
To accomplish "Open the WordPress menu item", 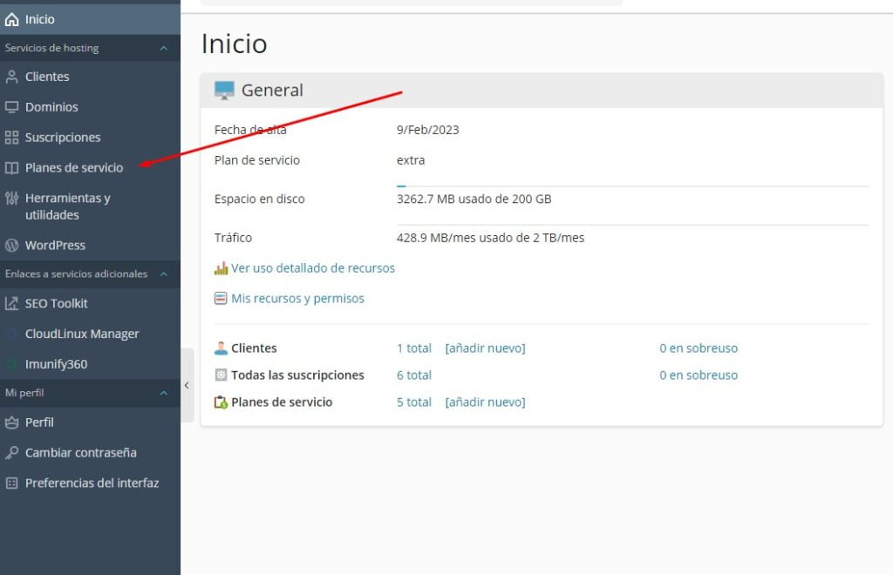I will click(90, 246).
